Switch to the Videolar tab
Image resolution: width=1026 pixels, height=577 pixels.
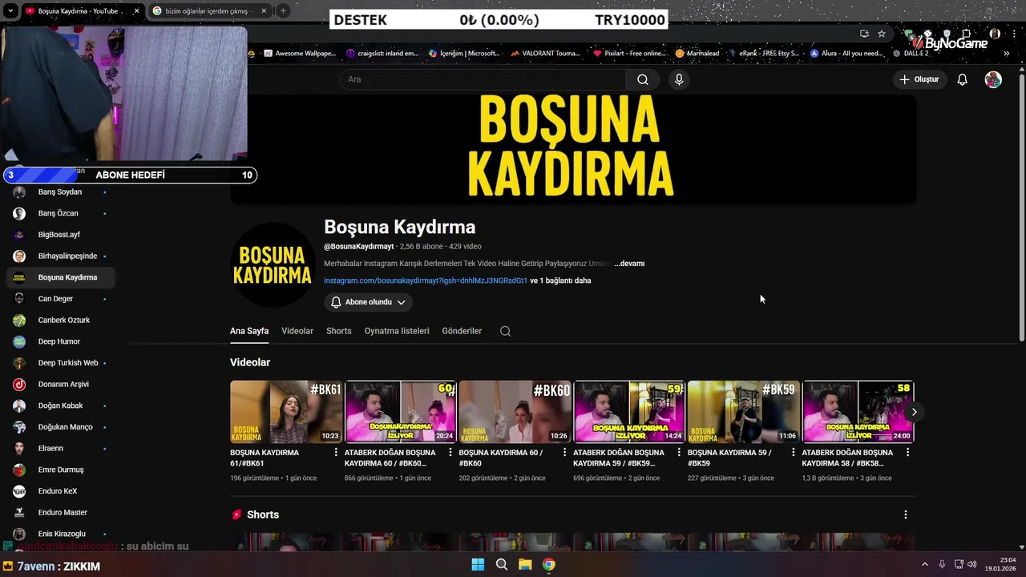(297, 331)
